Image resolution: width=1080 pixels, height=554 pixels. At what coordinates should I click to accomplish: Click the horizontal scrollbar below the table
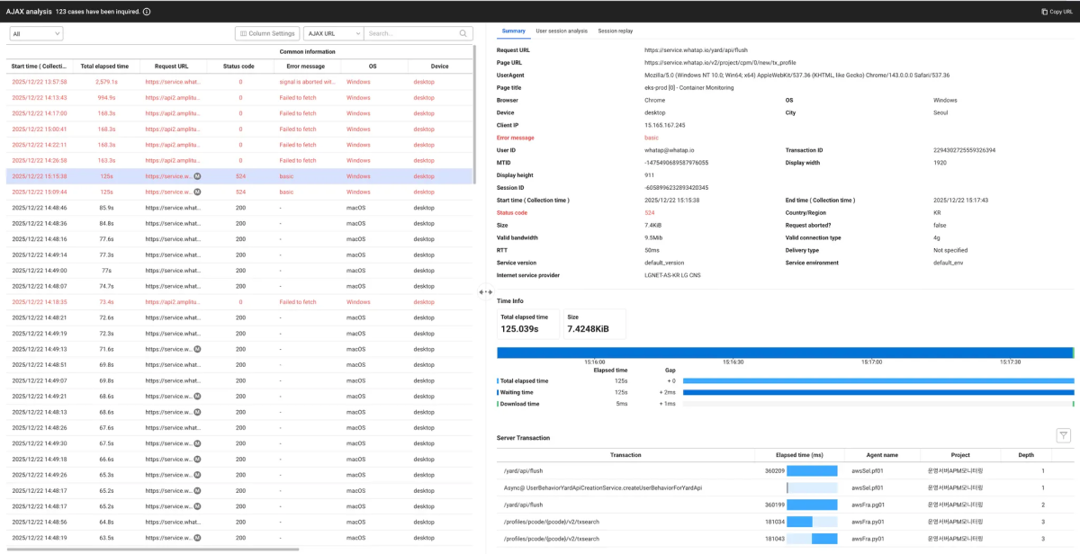click(x=153, y=549)
